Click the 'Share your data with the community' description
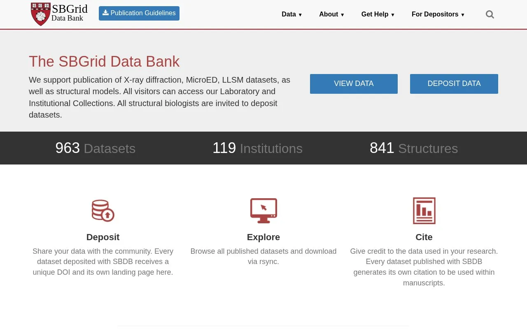The image size is (527, 329). 103,262
